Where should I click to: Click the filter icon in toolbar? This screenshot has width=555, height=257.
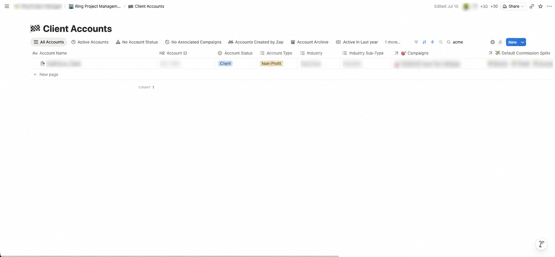(416, 42)
